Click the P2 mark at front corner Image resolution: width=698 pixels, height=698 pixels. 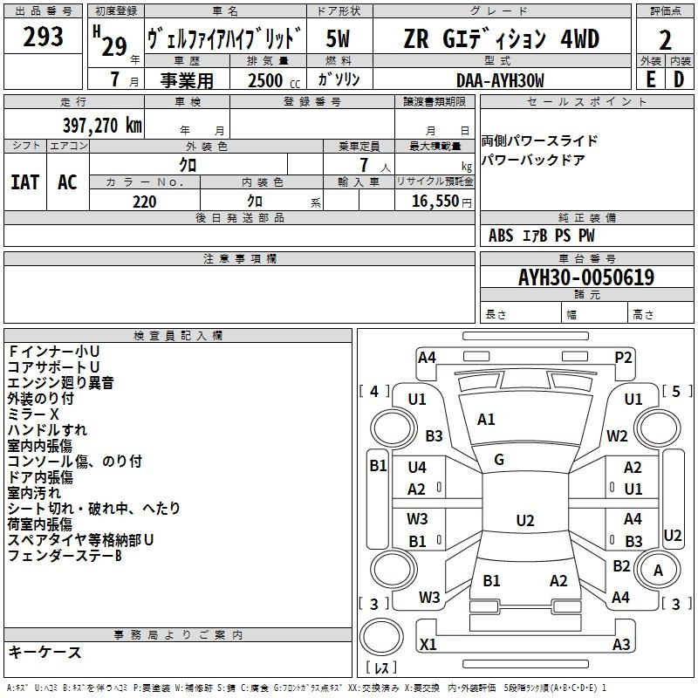[x=623, y=358]
